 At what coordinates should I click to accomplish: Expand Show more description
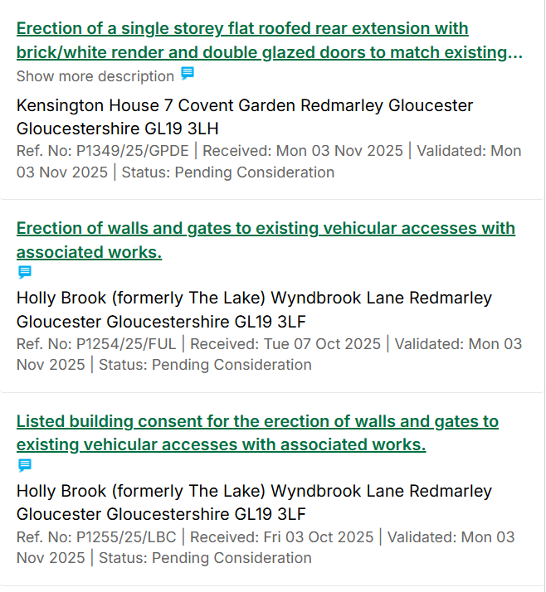[95, 76]
